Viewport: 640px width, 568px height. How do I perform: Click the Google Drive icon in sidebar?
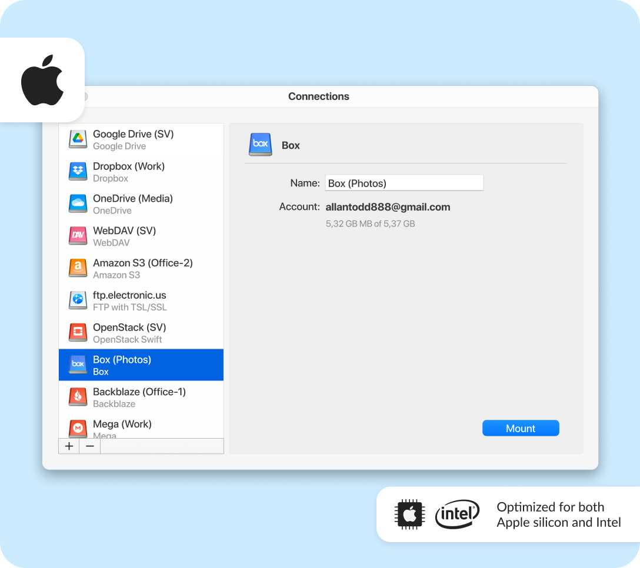pyautogui.click(x=78, y=139)
